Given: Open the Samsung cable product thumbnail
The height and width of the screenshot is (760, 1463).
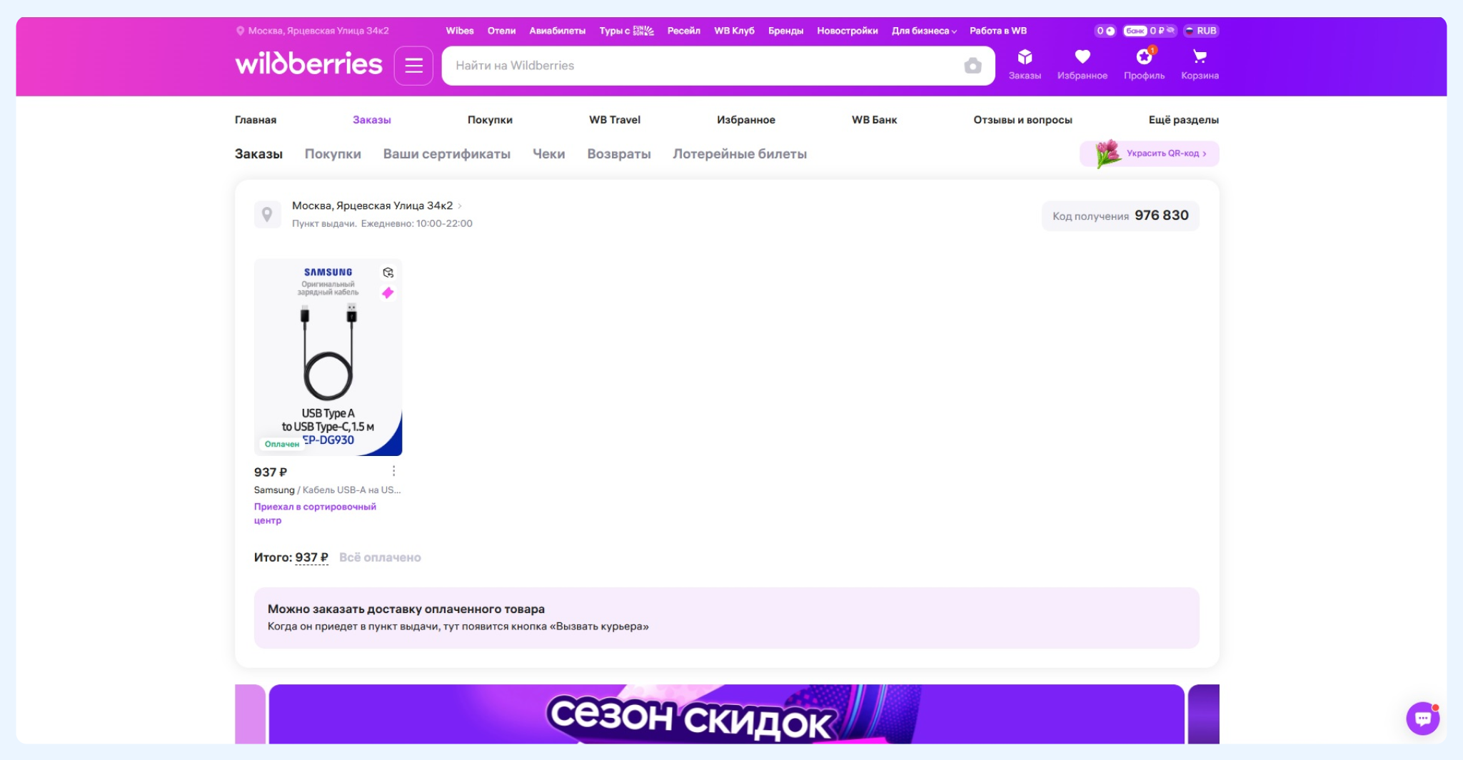Looking at the screenshot, I should pos(328,357).
